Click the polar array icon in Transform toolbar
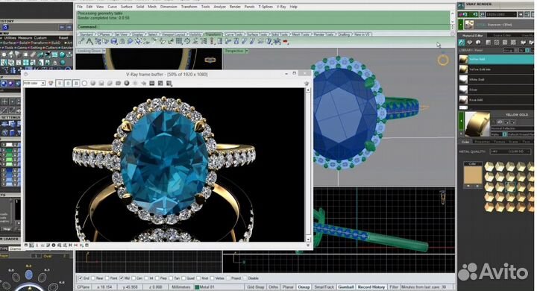 point(187,42)
